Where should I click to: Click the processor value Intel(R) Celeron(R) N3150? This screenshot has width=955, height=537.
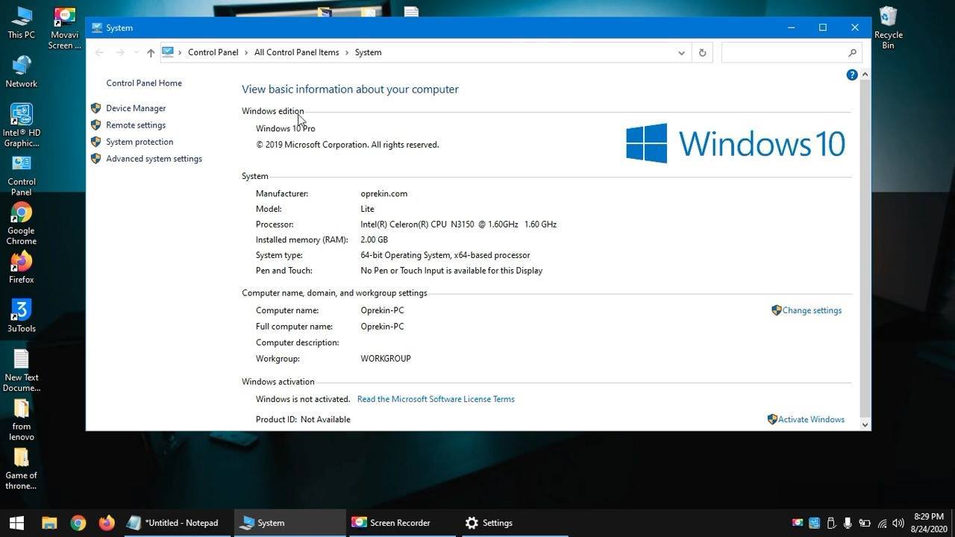tap(459, 224)
